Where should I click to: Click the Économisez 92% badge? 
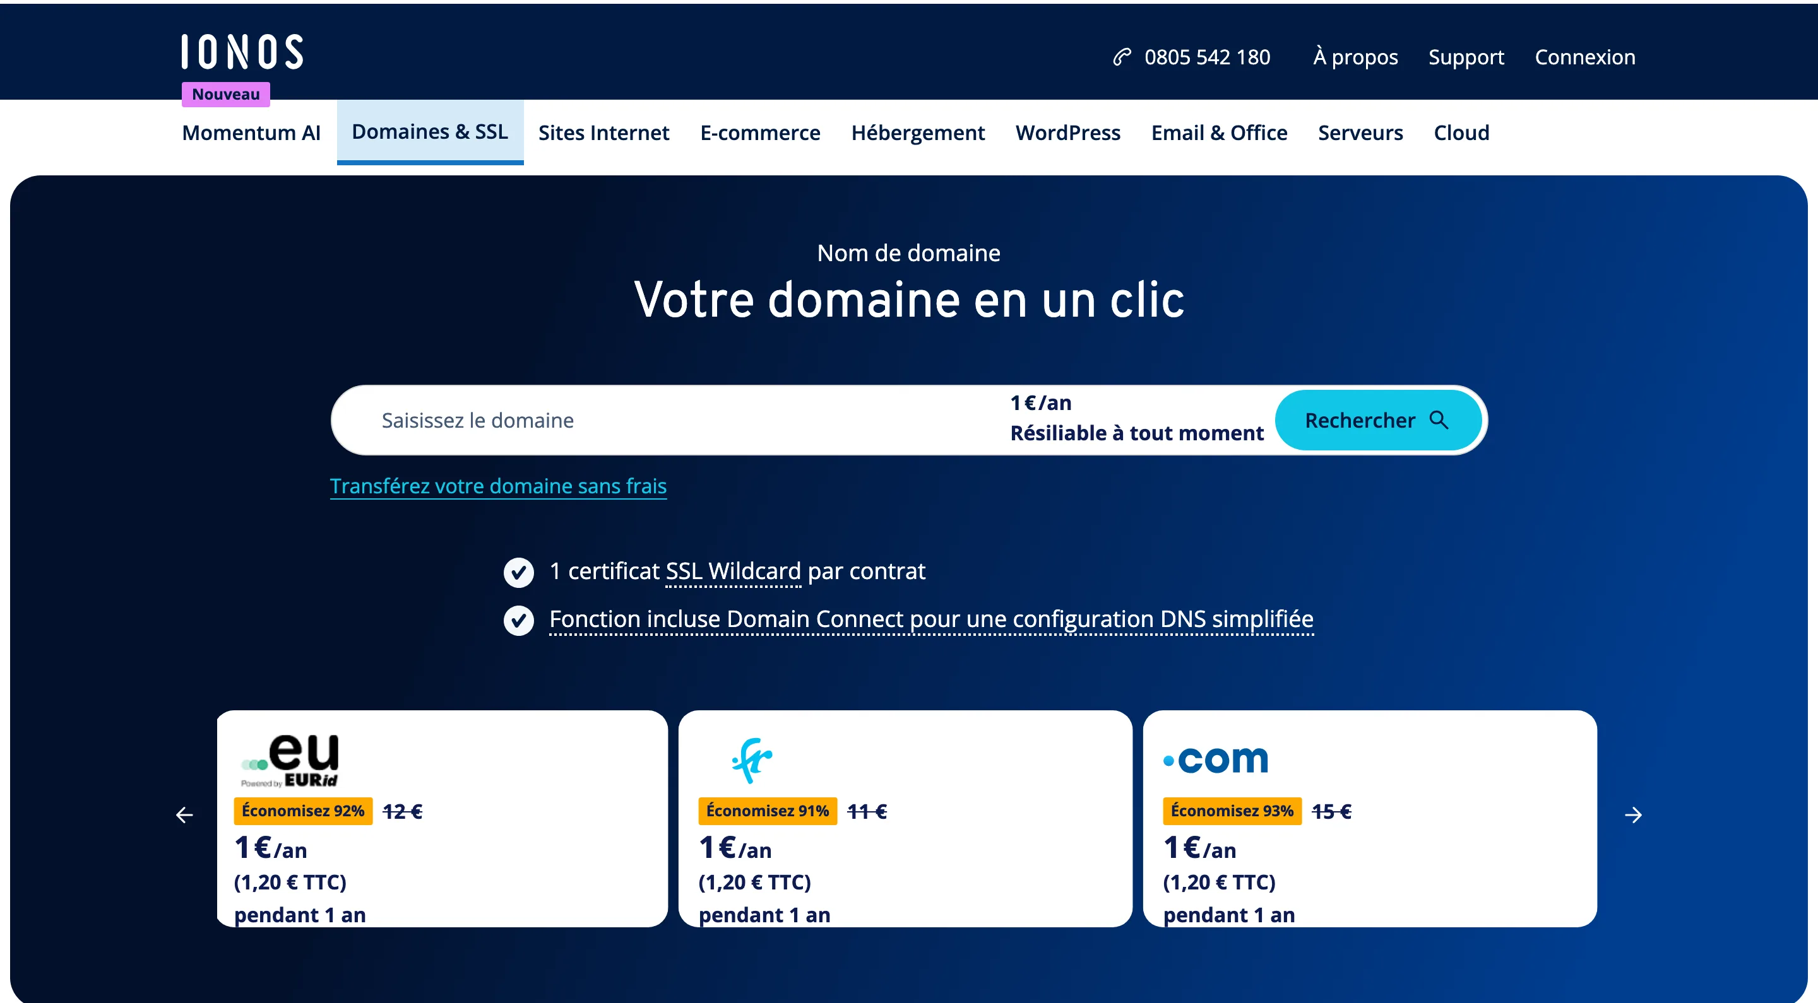tap(303, 811)
